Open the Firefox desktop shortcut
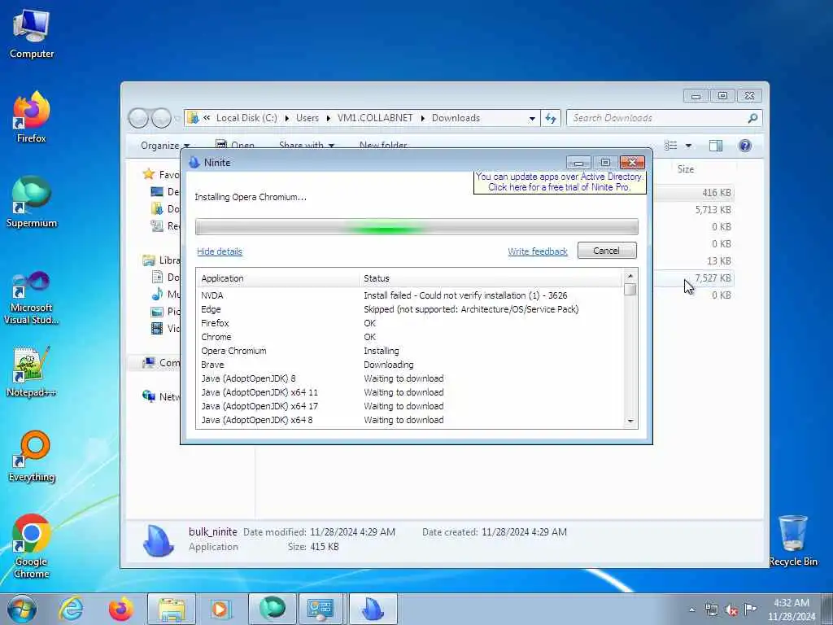833x625 pixels. (x=32, y=117)
